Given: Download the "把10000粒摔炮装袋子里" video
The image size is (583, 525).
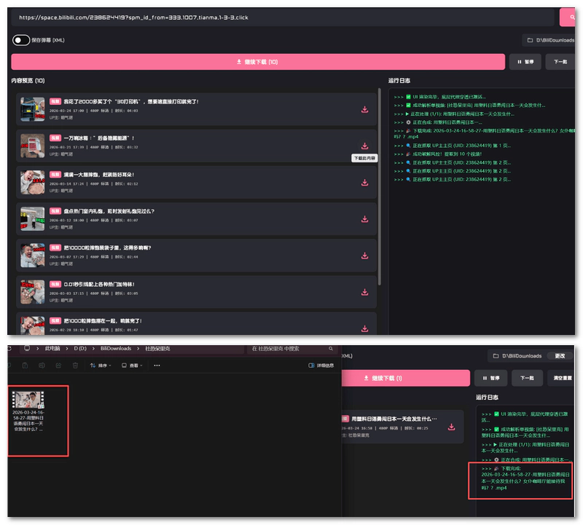Looking at the screenshot, I should [x=364, y=256].
